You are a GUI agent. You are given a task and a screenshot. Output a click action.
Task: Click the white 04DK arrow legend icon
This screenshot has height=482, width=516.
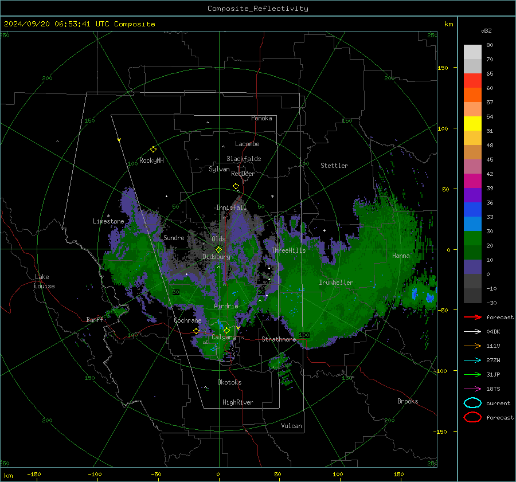pyautogui.click(x=472, y=332)
